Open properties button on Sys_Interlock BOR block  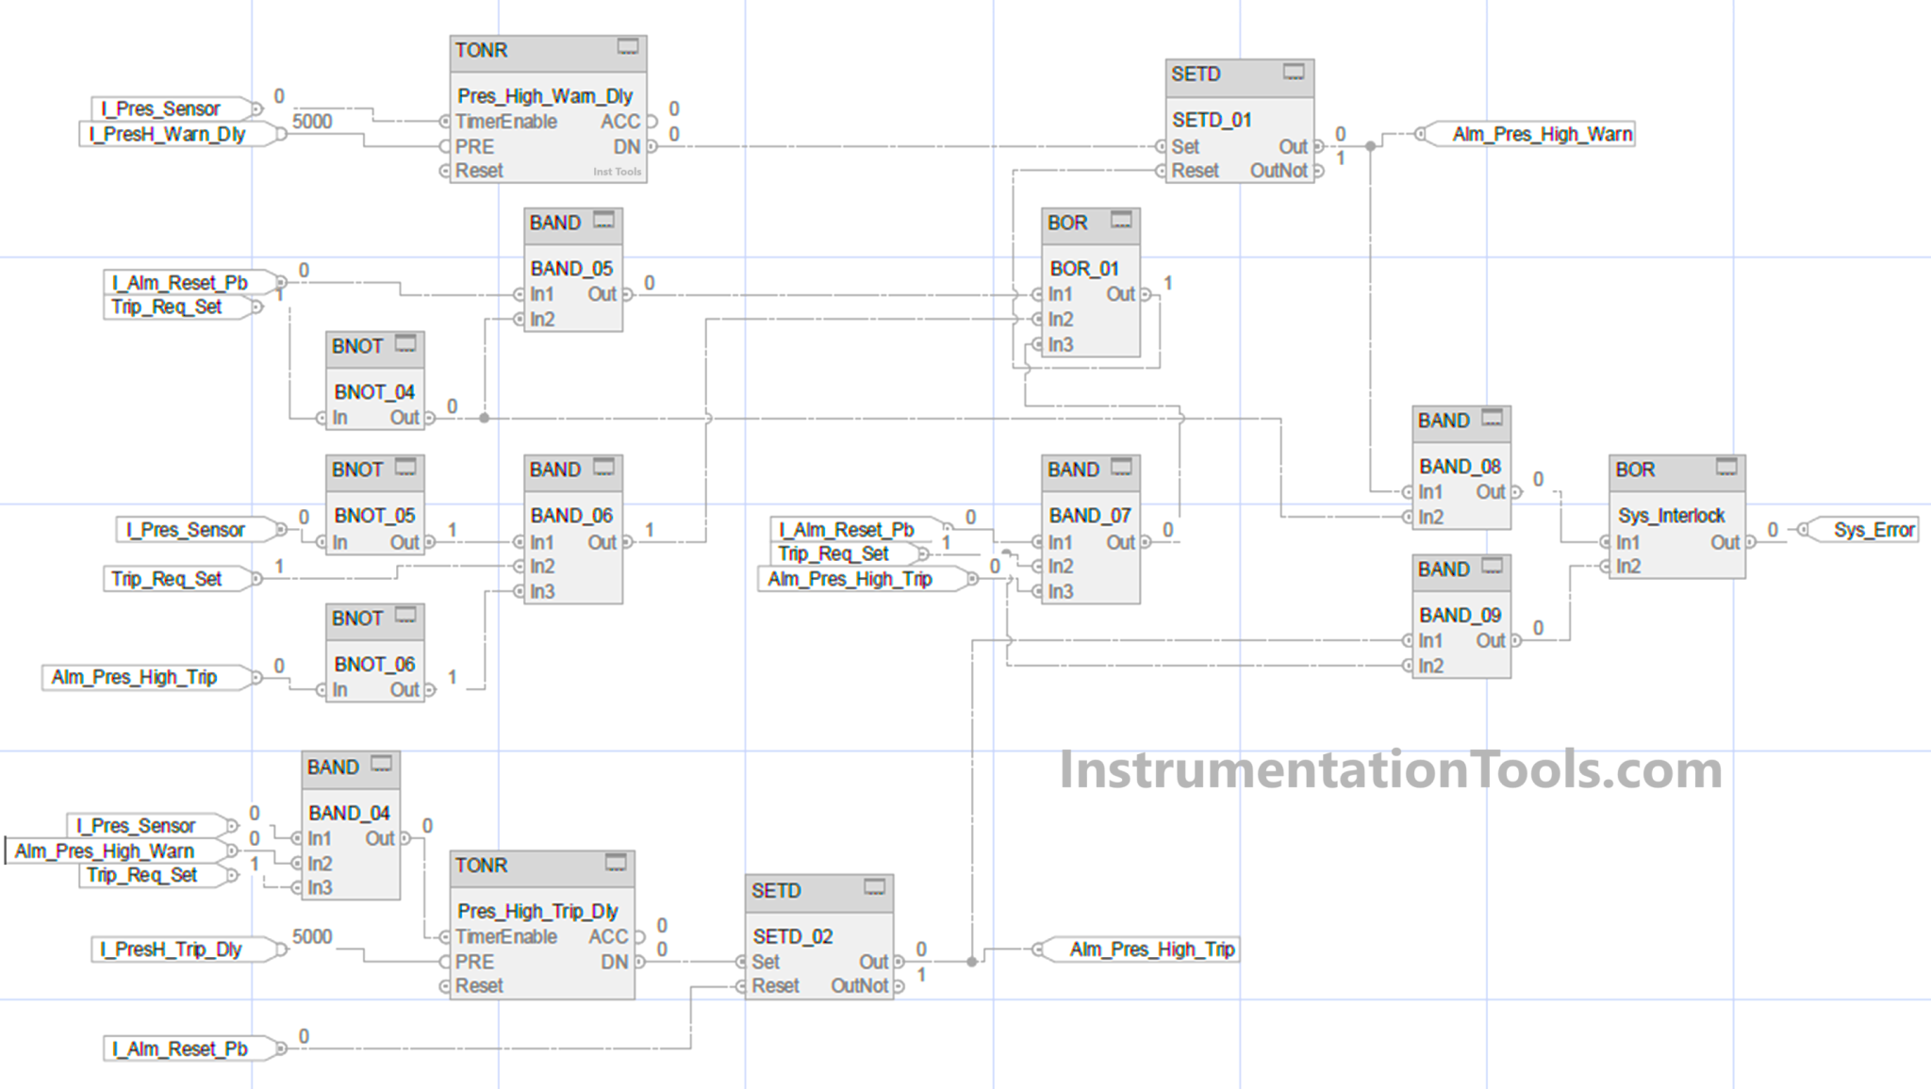click(1726, 468)
